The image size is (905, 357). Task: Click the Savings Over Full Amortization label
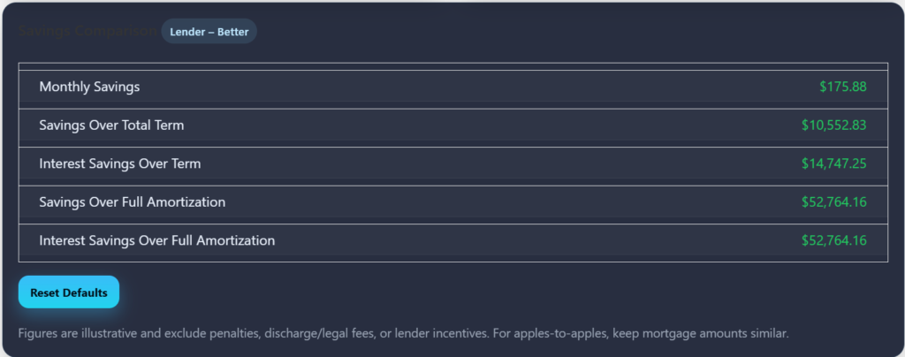point(132,202)
